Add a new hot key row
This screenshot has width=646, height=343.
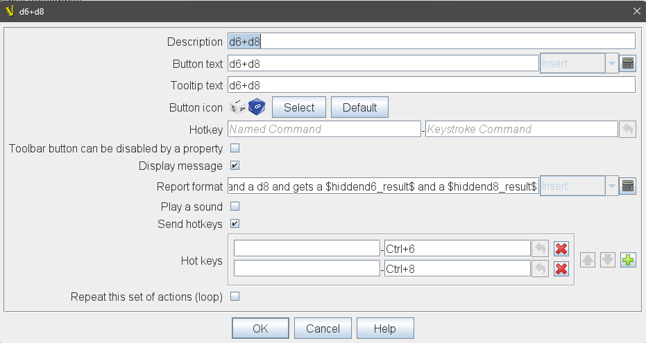point(628,260)
